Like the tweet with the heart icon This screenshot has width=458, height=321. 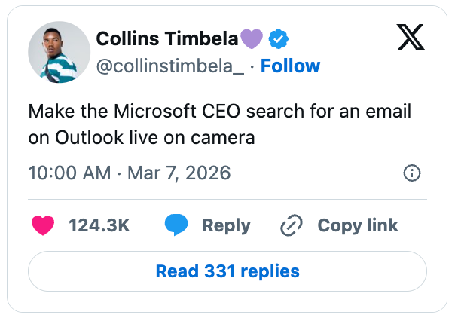point(44,225)
